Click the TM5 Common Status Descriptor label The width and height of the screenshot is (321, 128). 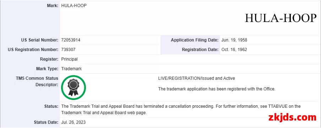click(x=37, y=82)
